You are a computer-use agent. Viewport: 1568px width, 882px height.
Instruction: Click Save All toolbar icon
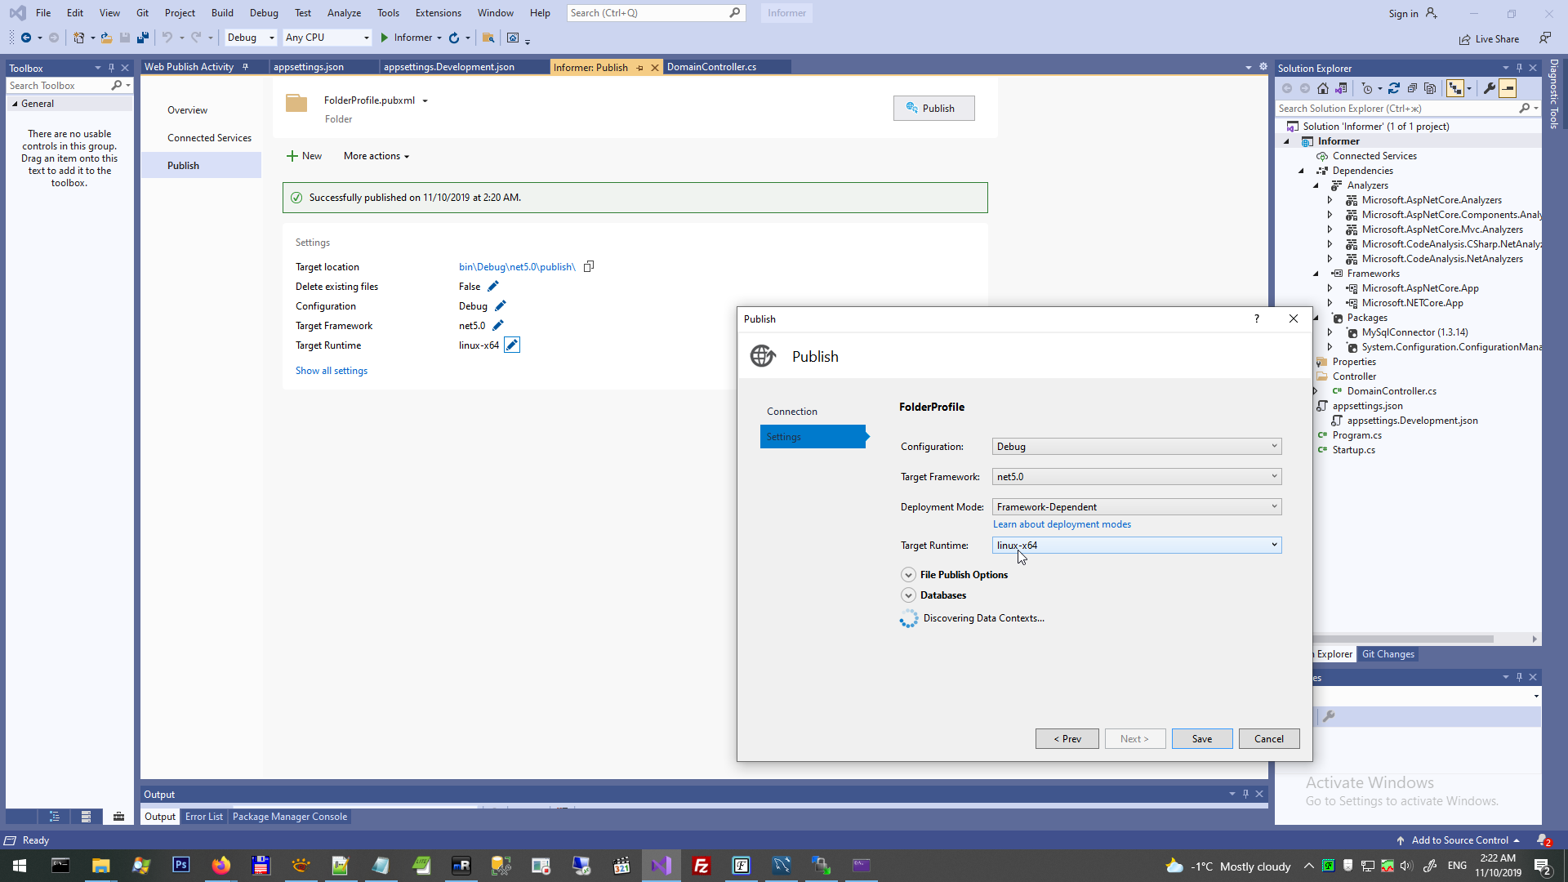(143, 38)
